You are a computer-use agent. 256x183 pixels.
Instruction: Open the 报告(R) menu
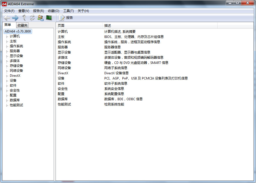tap(38, 11)
